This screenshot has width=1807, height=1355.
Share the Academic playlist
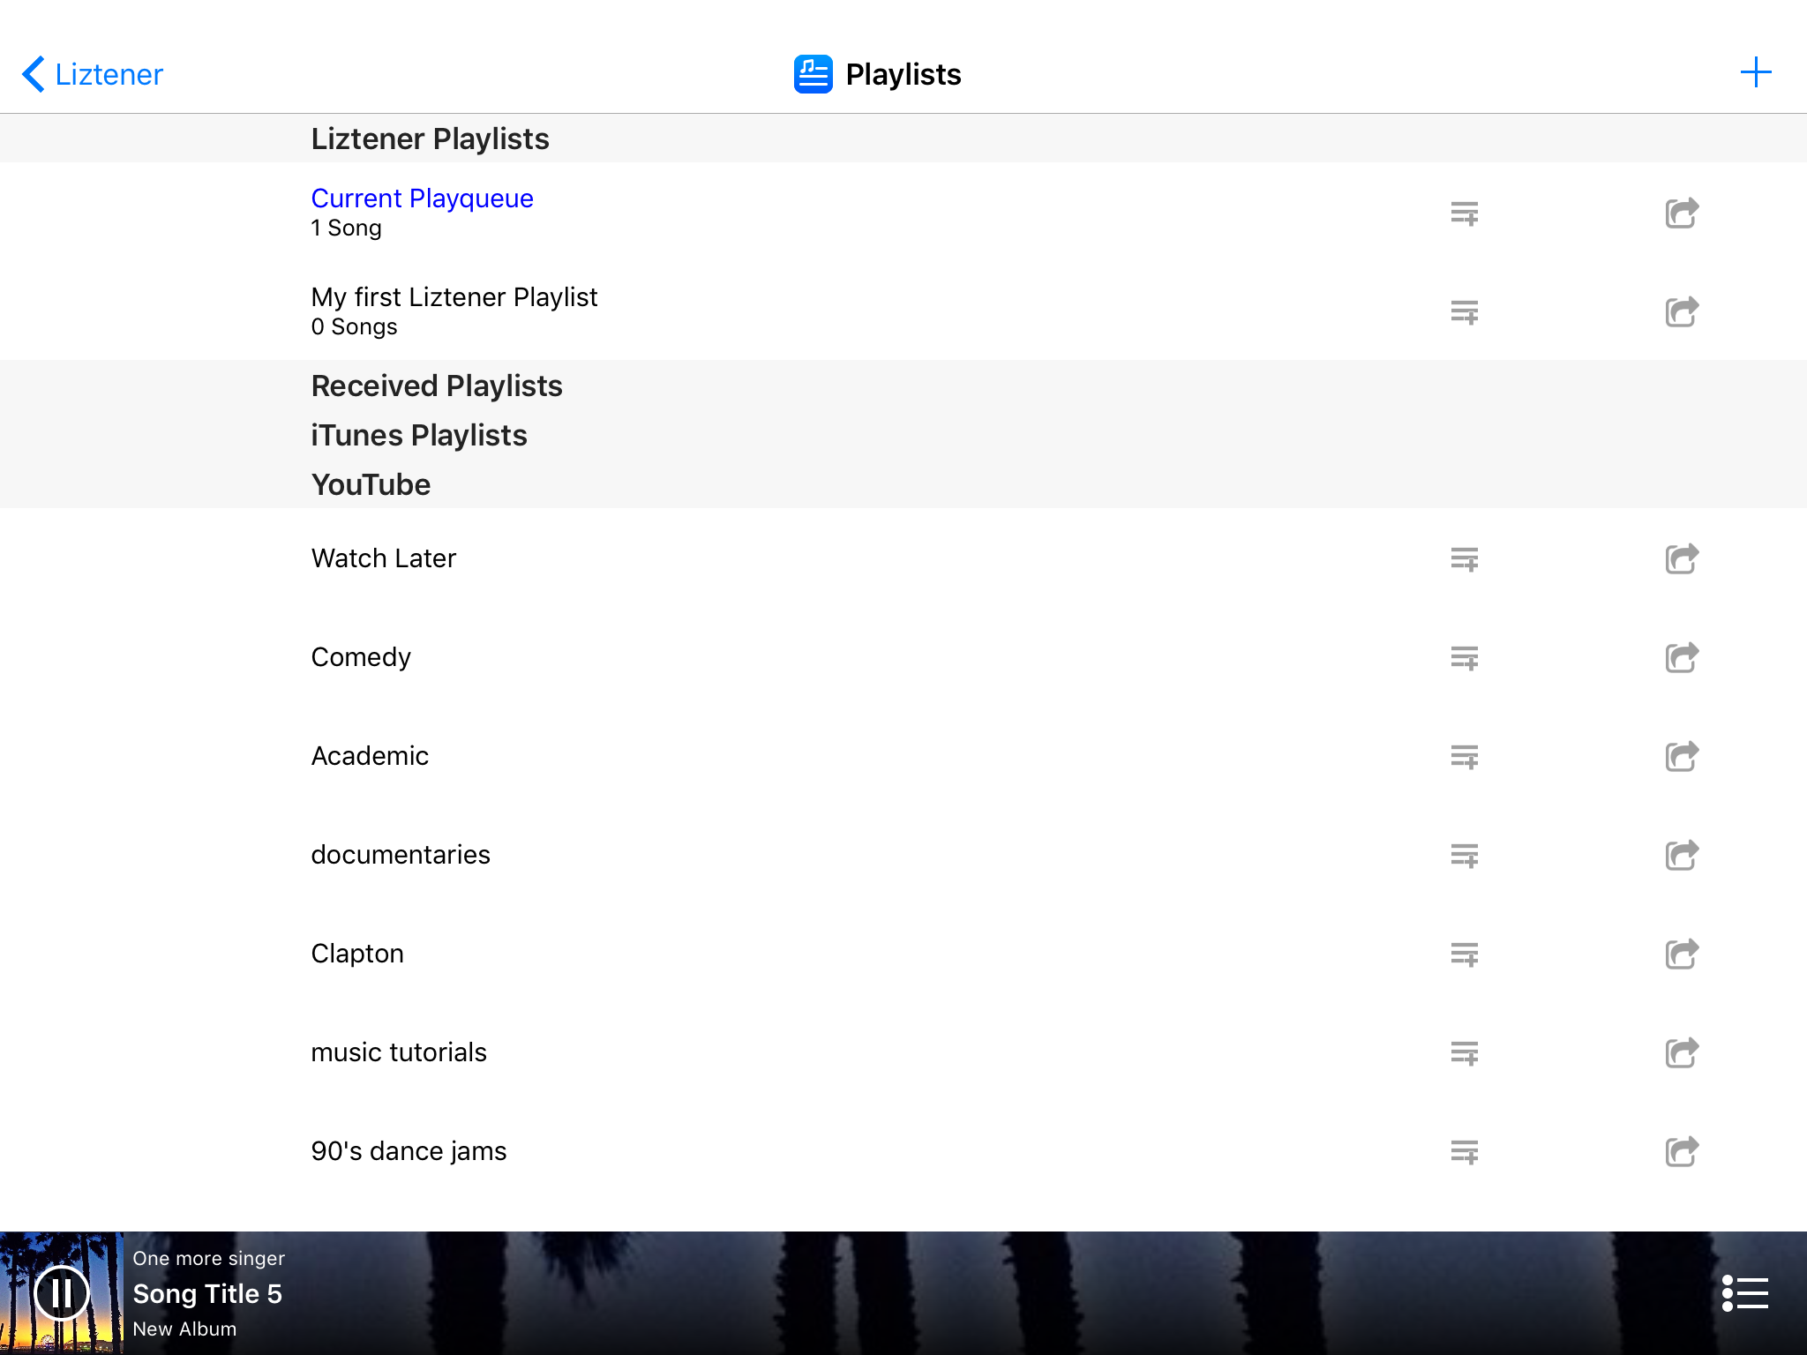[x=1682, y=756]
